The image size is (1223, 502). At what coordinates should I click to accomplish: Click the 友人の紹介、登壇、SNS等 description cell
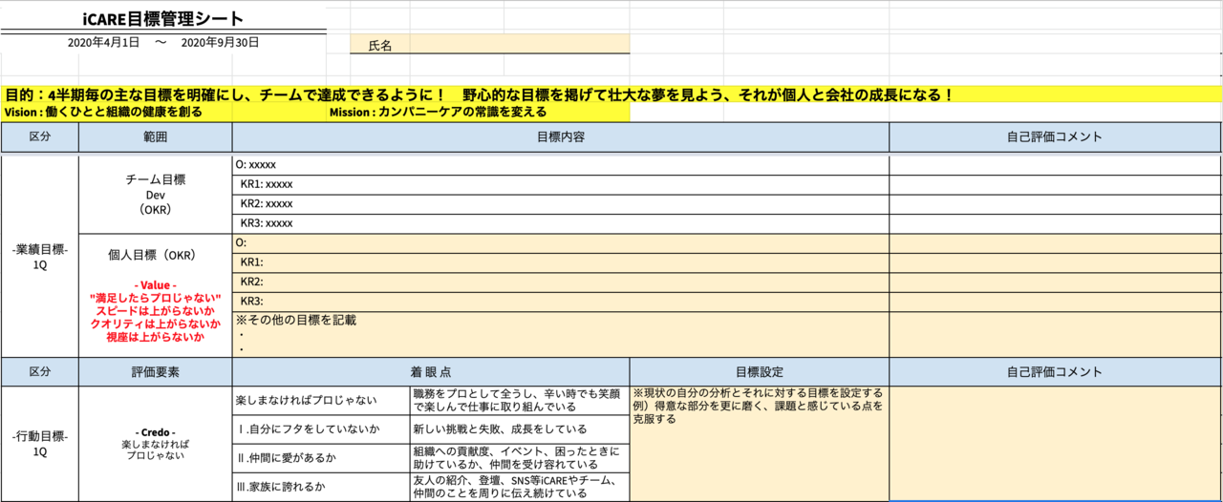coord(520,487)
